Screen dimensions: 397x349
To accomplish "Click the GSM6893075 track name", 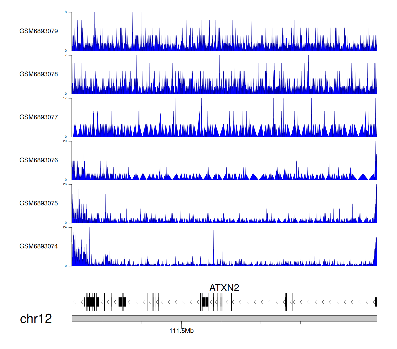I will point(39,203).
